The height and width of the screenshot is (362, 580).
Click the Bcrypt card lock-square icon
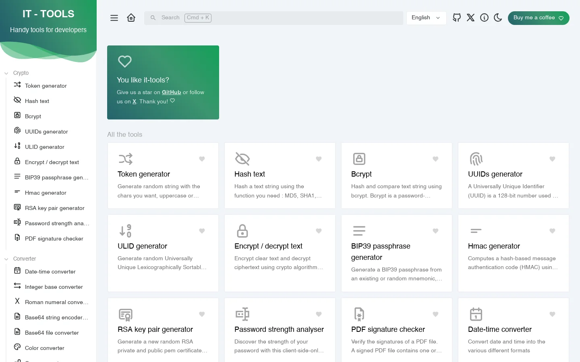359,159
